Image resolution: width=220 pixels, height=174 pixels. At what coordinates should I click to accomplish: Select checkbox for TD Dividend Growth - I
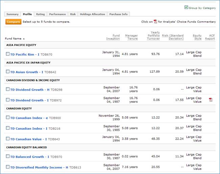[x=8, y=100]
